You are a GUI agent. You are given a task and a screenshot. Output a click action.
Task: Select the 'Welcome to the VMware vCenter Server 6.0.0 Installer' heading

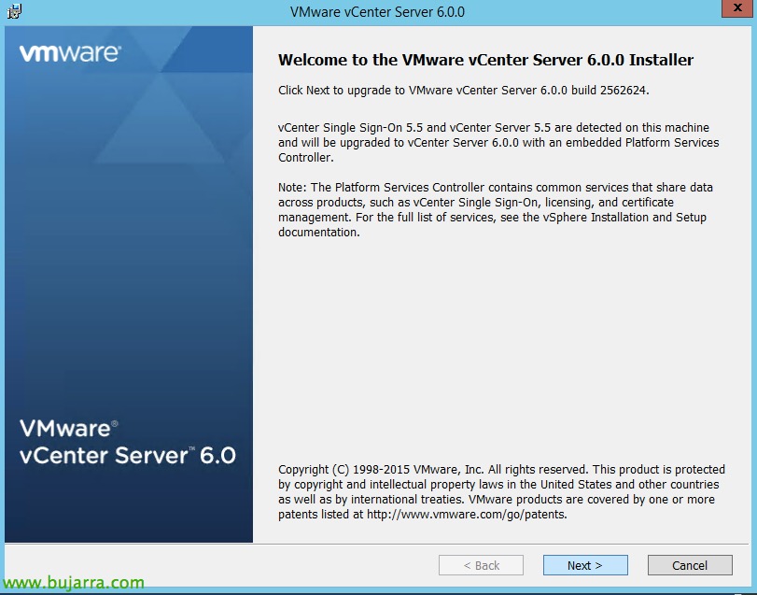(485, 60)
